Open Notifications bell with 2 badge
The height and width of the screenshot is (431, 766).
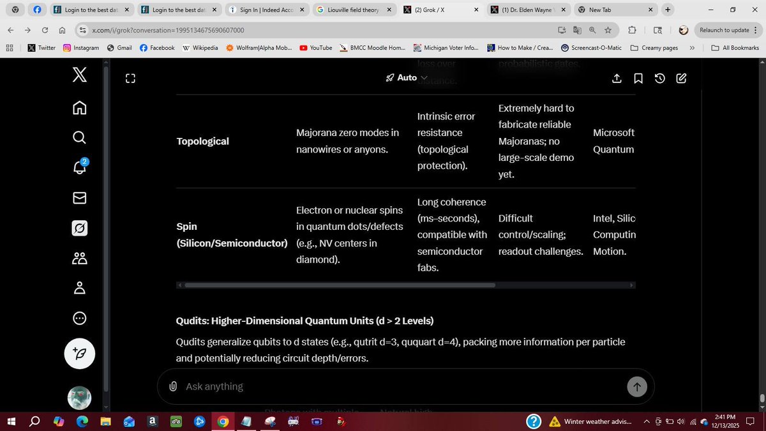tap(80, 167)
